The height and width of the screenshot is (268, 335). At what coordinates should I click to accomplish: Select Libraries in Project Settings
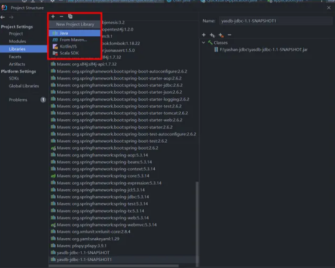[x=23, y=49]
